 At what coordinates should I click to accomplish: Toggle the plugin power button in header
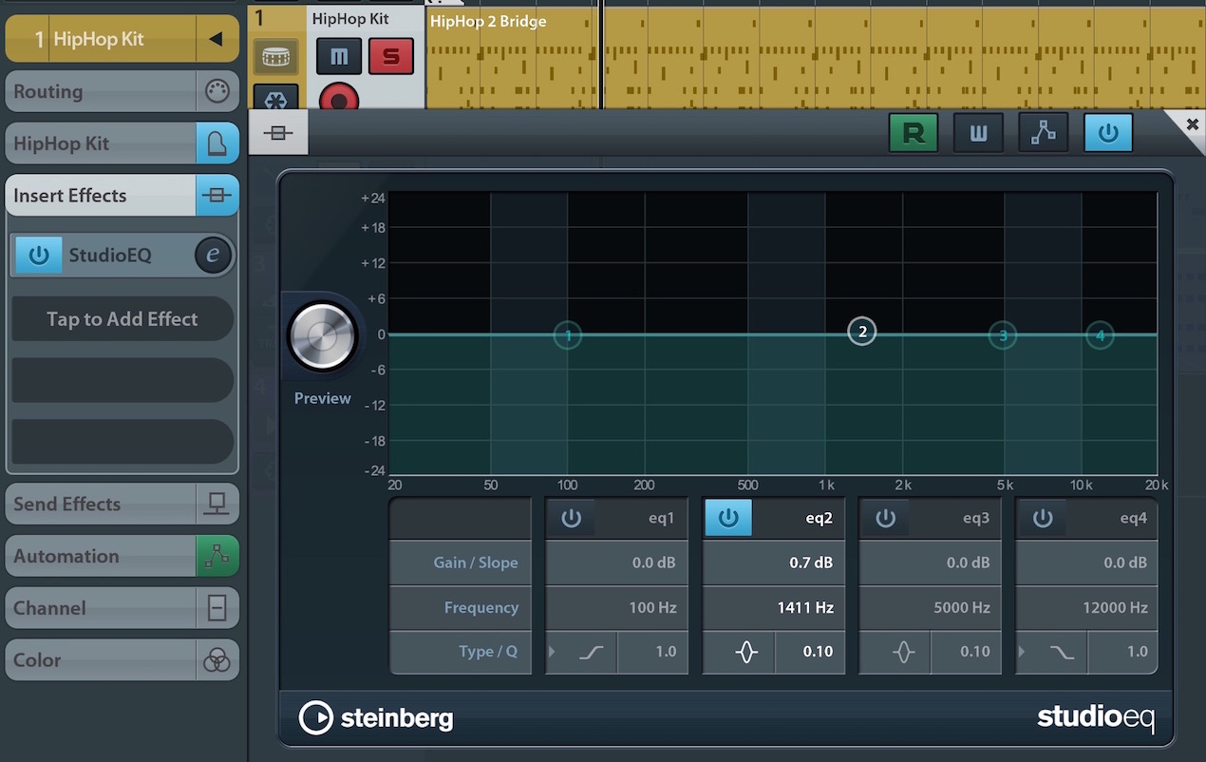[x=1108, y=133]
